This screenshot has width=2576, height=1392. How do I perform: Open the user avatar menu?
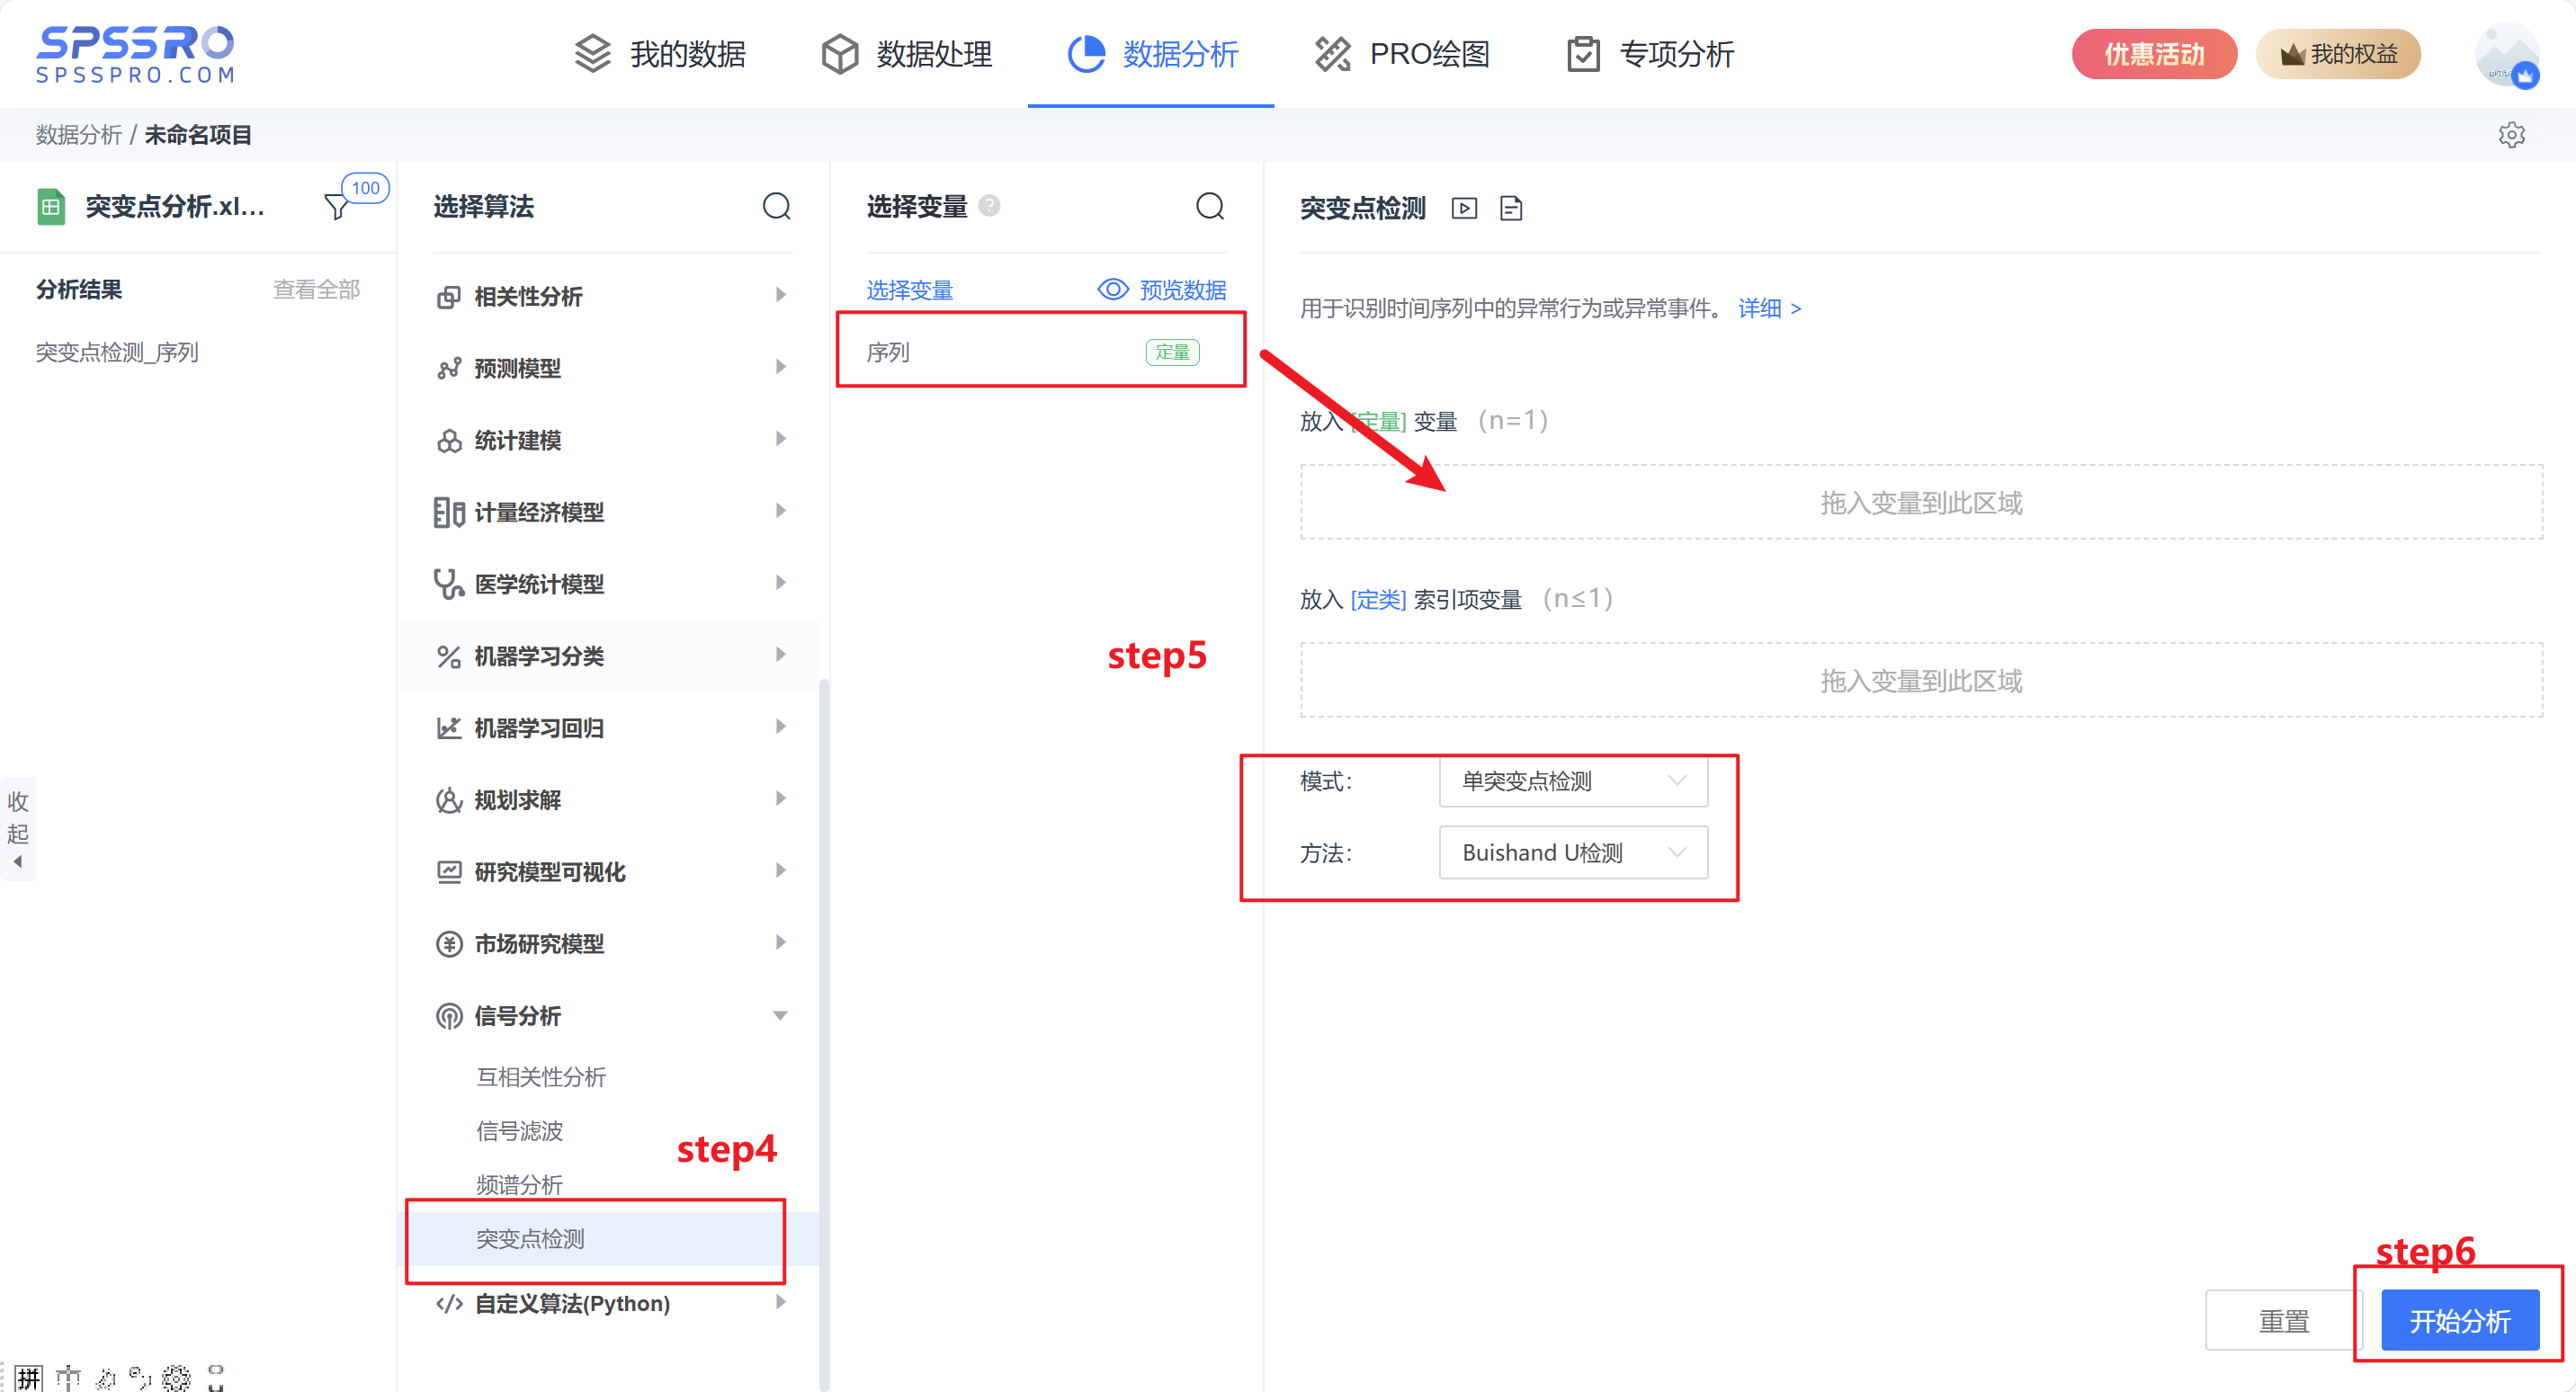[2507, 55]
